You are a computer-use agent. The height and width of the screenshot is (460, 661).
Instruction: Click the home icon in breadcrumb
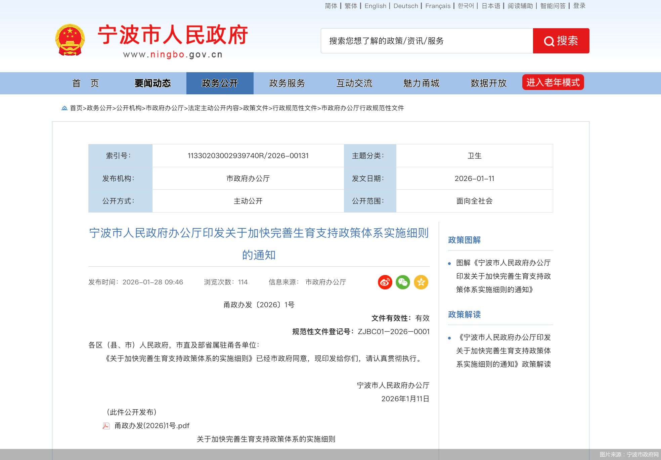tap(64, 108)
